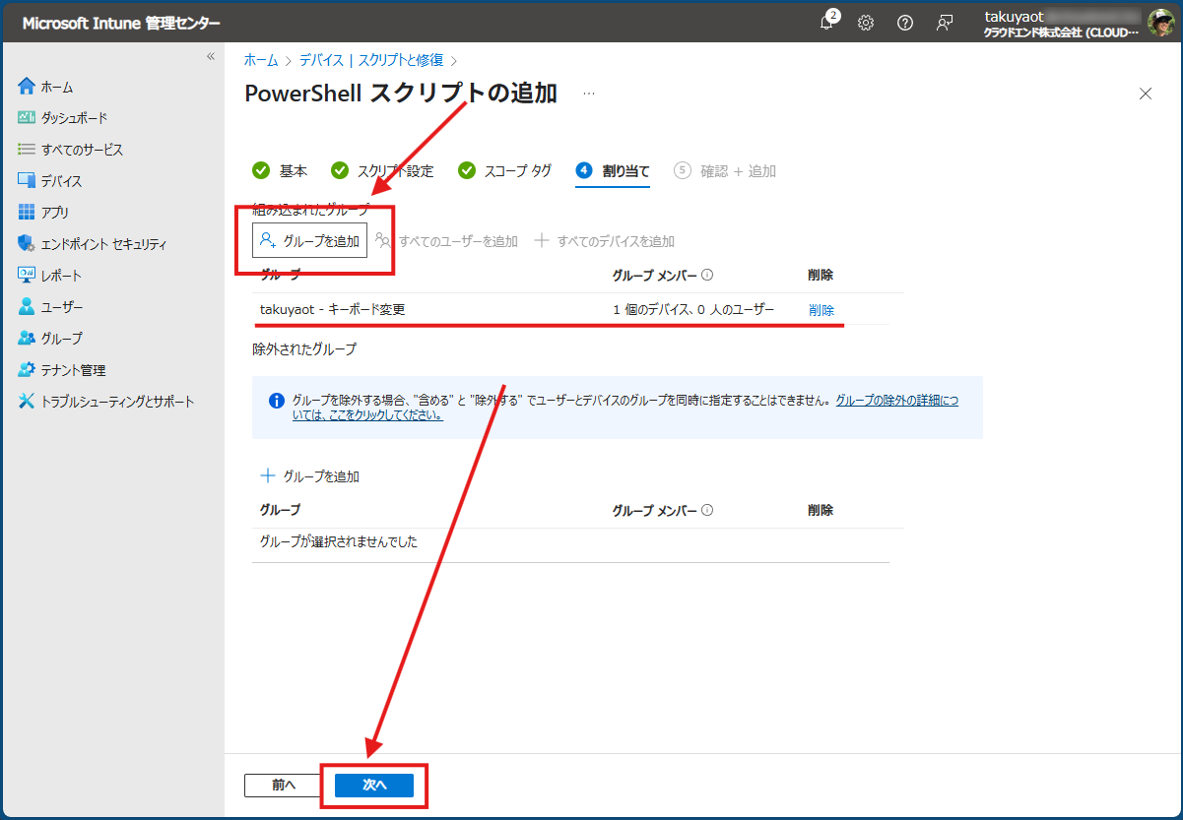This screenshot has height=820, width=1183.
Task: Click the デバイス | スクリプトと修復 breadcrumb
Action: click(x=371, y=60)
